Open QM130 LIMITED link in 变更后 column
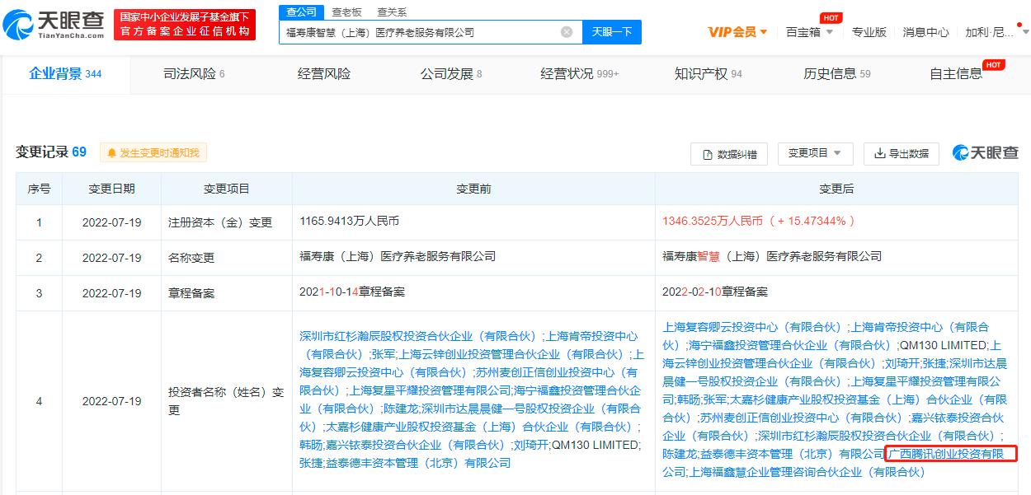This screenshot has height=495, width=1031. [942, 345]
